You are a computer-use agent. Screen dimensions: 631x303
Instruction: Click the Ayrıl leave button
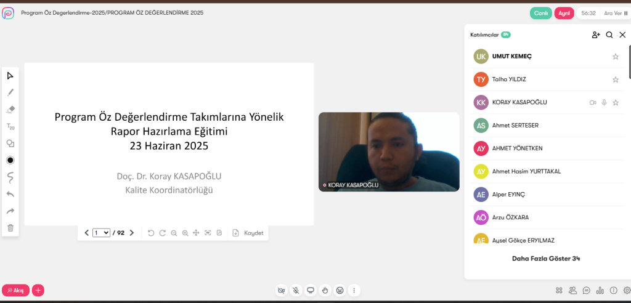pos(564,13)
